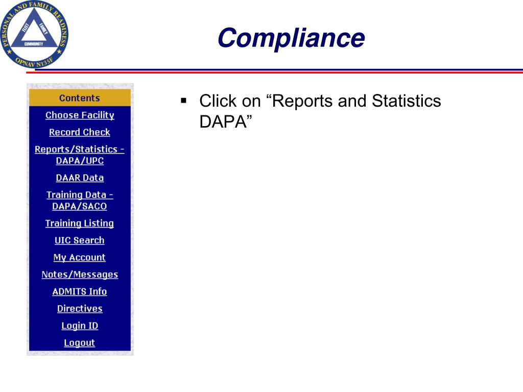Open the Choose Facility link

pos(80,115)
